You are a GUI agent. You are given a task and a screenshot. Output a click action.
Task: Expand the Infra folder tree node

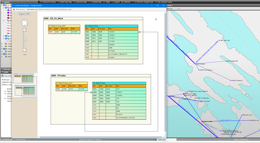point(2,49)
